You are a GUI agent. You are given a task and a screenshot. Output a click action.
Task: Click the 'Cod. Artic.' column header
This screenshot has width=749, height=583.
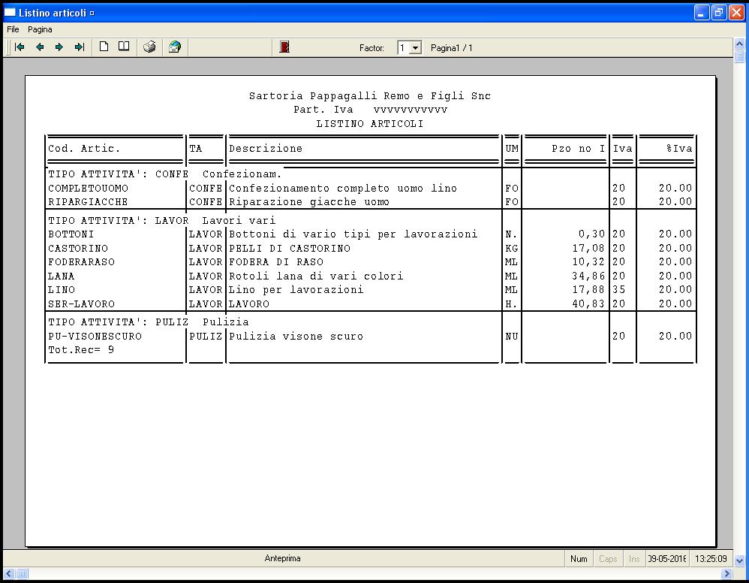pos(84,149)
